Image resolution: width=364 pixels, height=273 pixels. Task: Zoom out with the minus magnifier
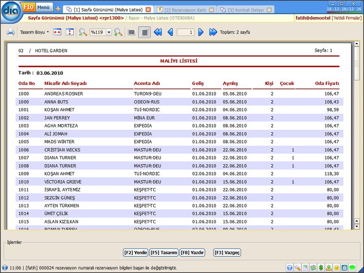[x=83, y=32]
